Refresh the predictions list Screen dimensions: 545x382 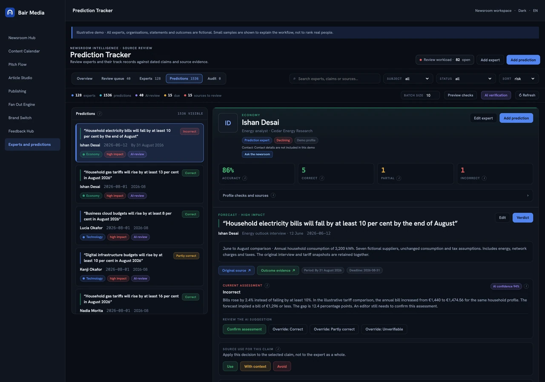coord(527,95)
